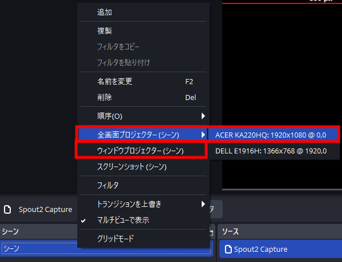Screen dimensions: 342x262
Task: Click 名前を変更 menu entry
Action: (x=143, y=81)
